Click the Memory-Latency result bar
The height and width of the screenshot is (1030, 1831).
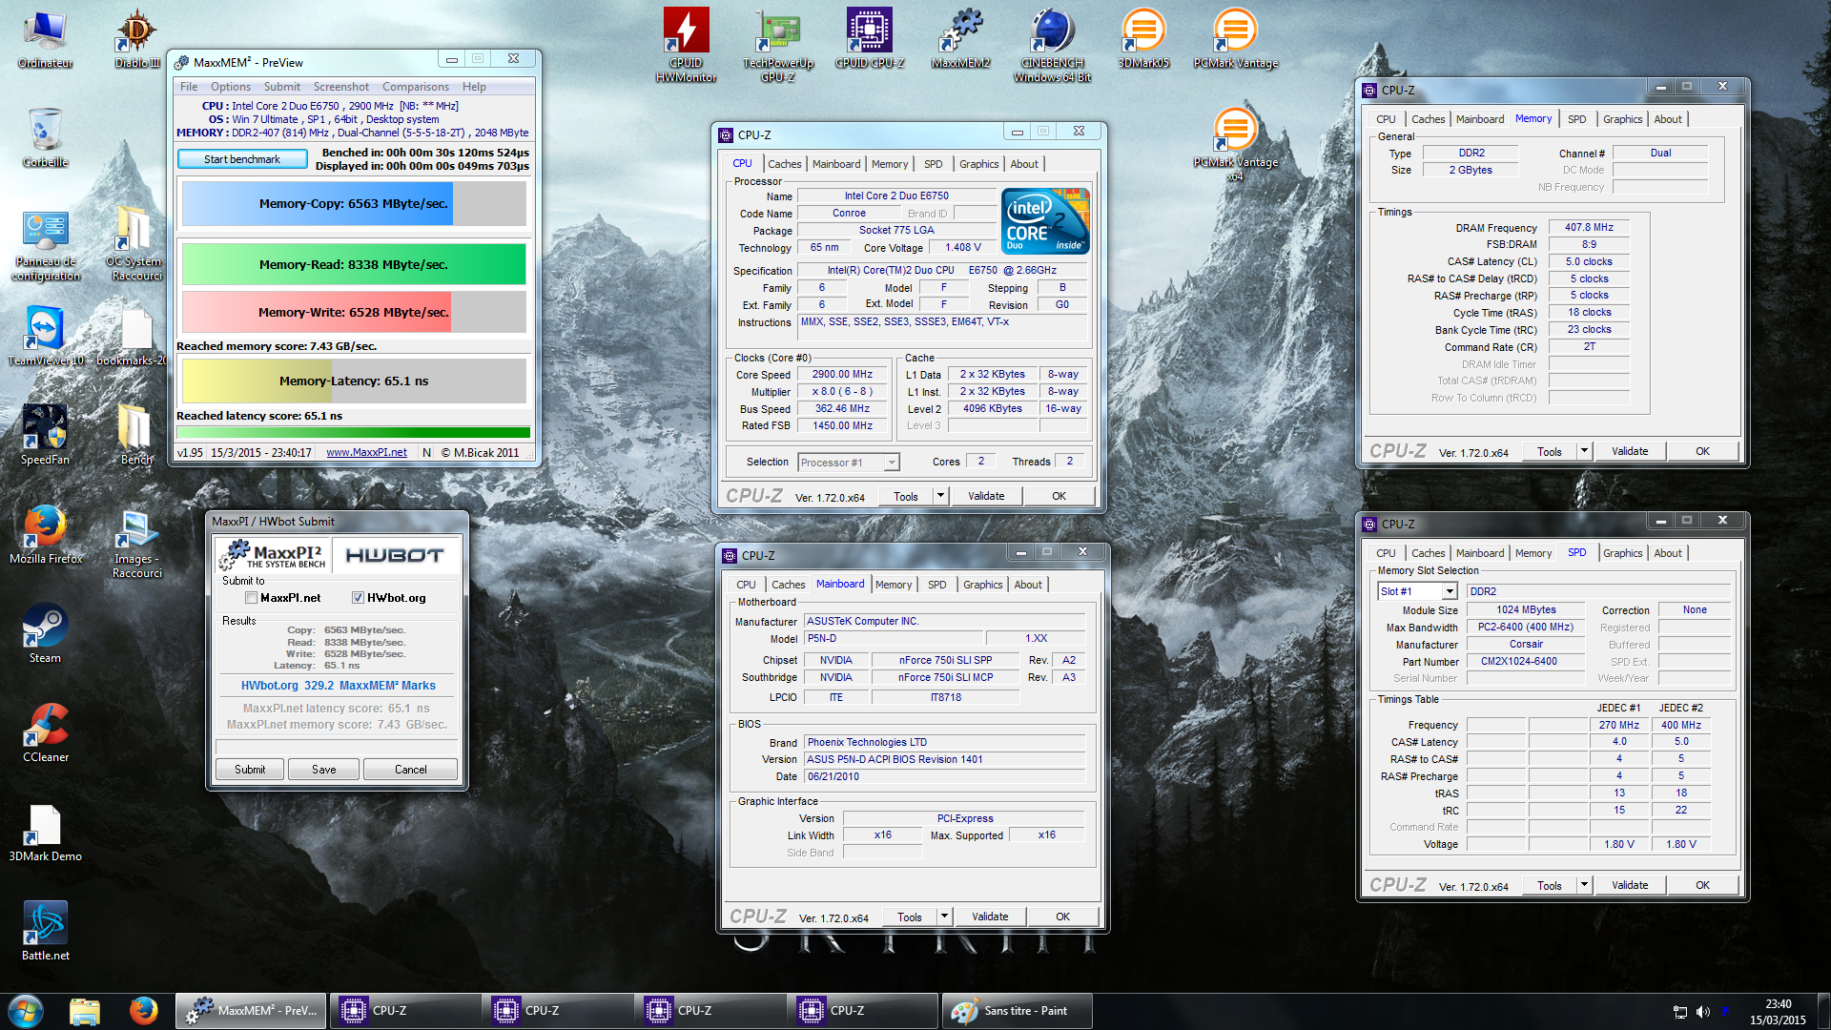pos(354,381)
